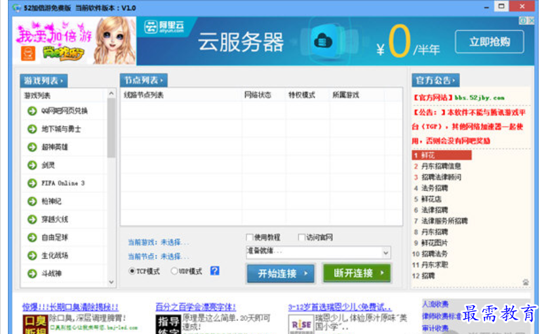Click the ad info icon on banner
542x334 pixels.
[523, 21]
